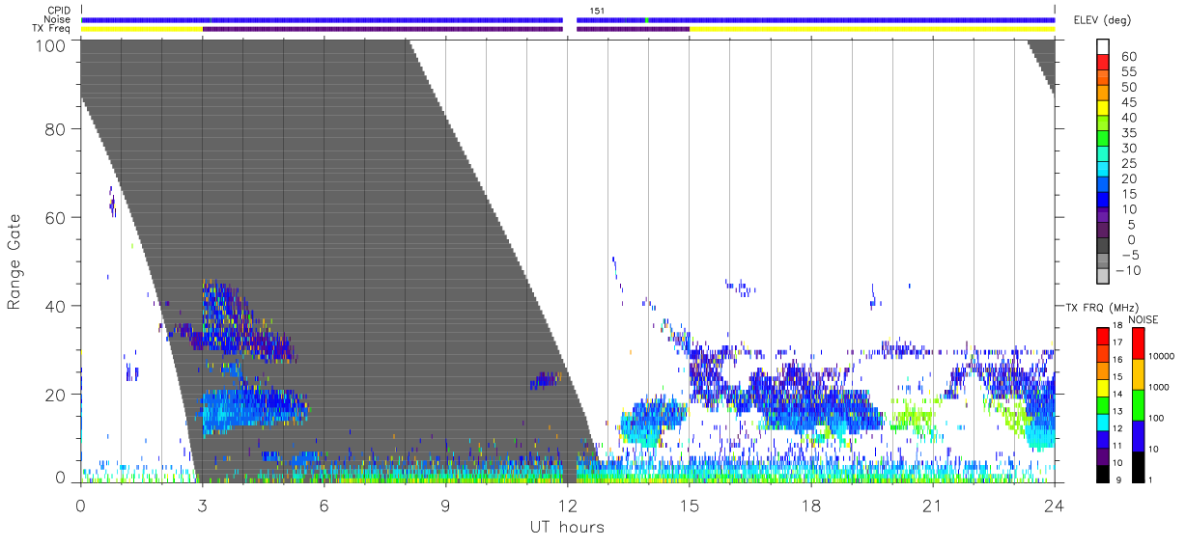The width and height of the screenshot is (1186, 547).
Task: Pick the red top swatch in NOISE colorbar
Action: 1138,343
